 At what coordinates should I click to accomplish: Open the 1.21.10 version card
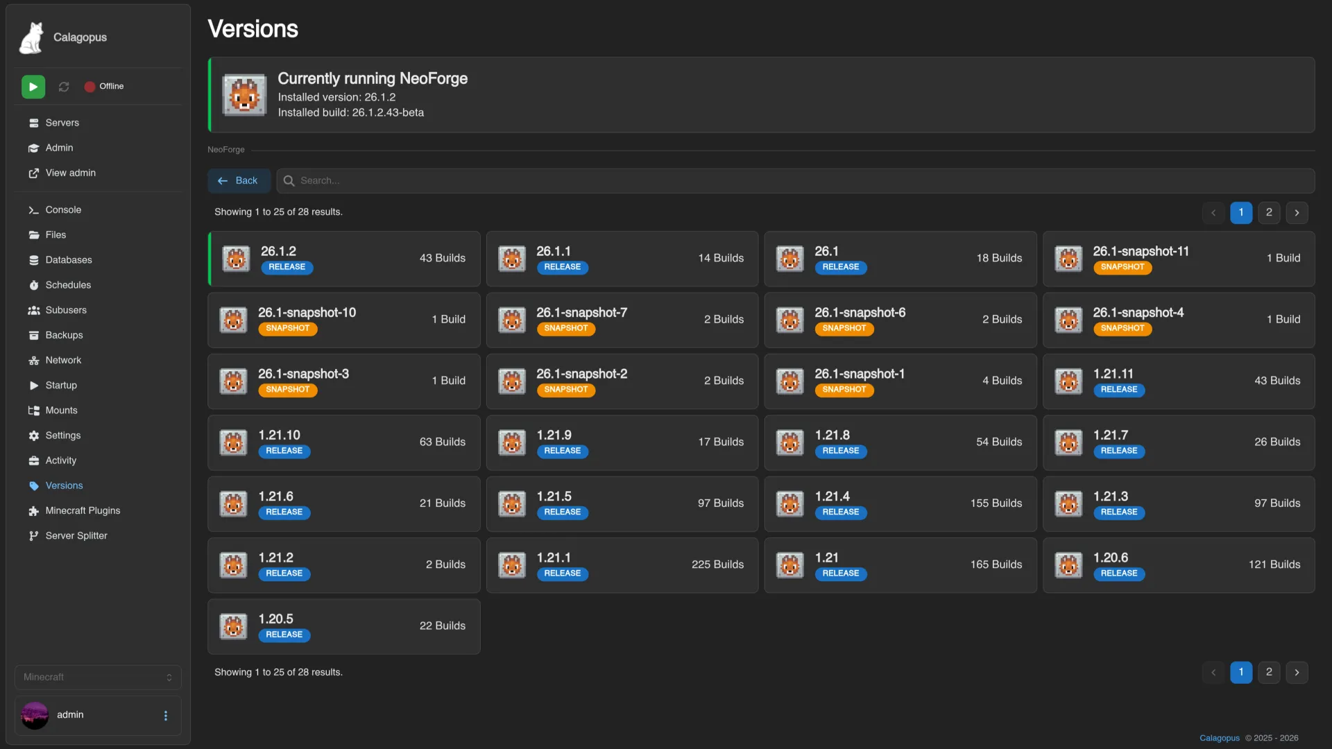344,442
